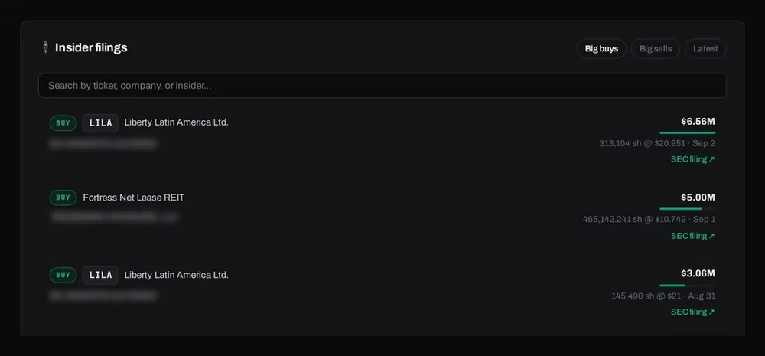Click the blurred insider name under Fortress Net Lease REIT
The height and width of the screenshot is (356, 765).
tap(114, 217)
